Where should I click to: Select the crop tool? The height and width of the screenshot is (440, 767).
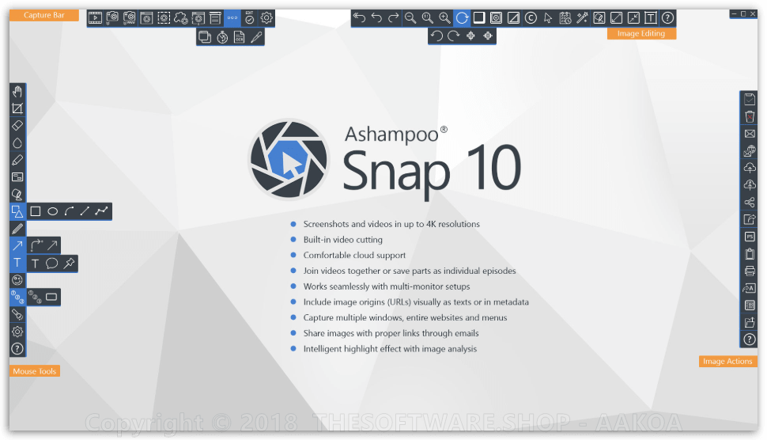[x=17, y=108]
